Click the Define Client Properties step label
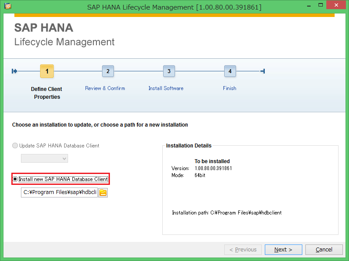Viewport: 349px width, 261px height. (47, 93)
